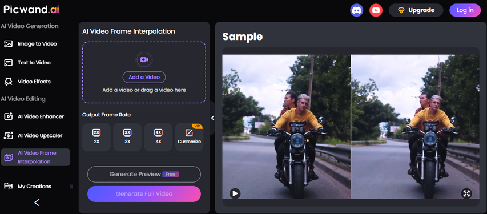Open Text to Video tool
The height and width of the screenshot is (214, 487).
tap(28, 63)
